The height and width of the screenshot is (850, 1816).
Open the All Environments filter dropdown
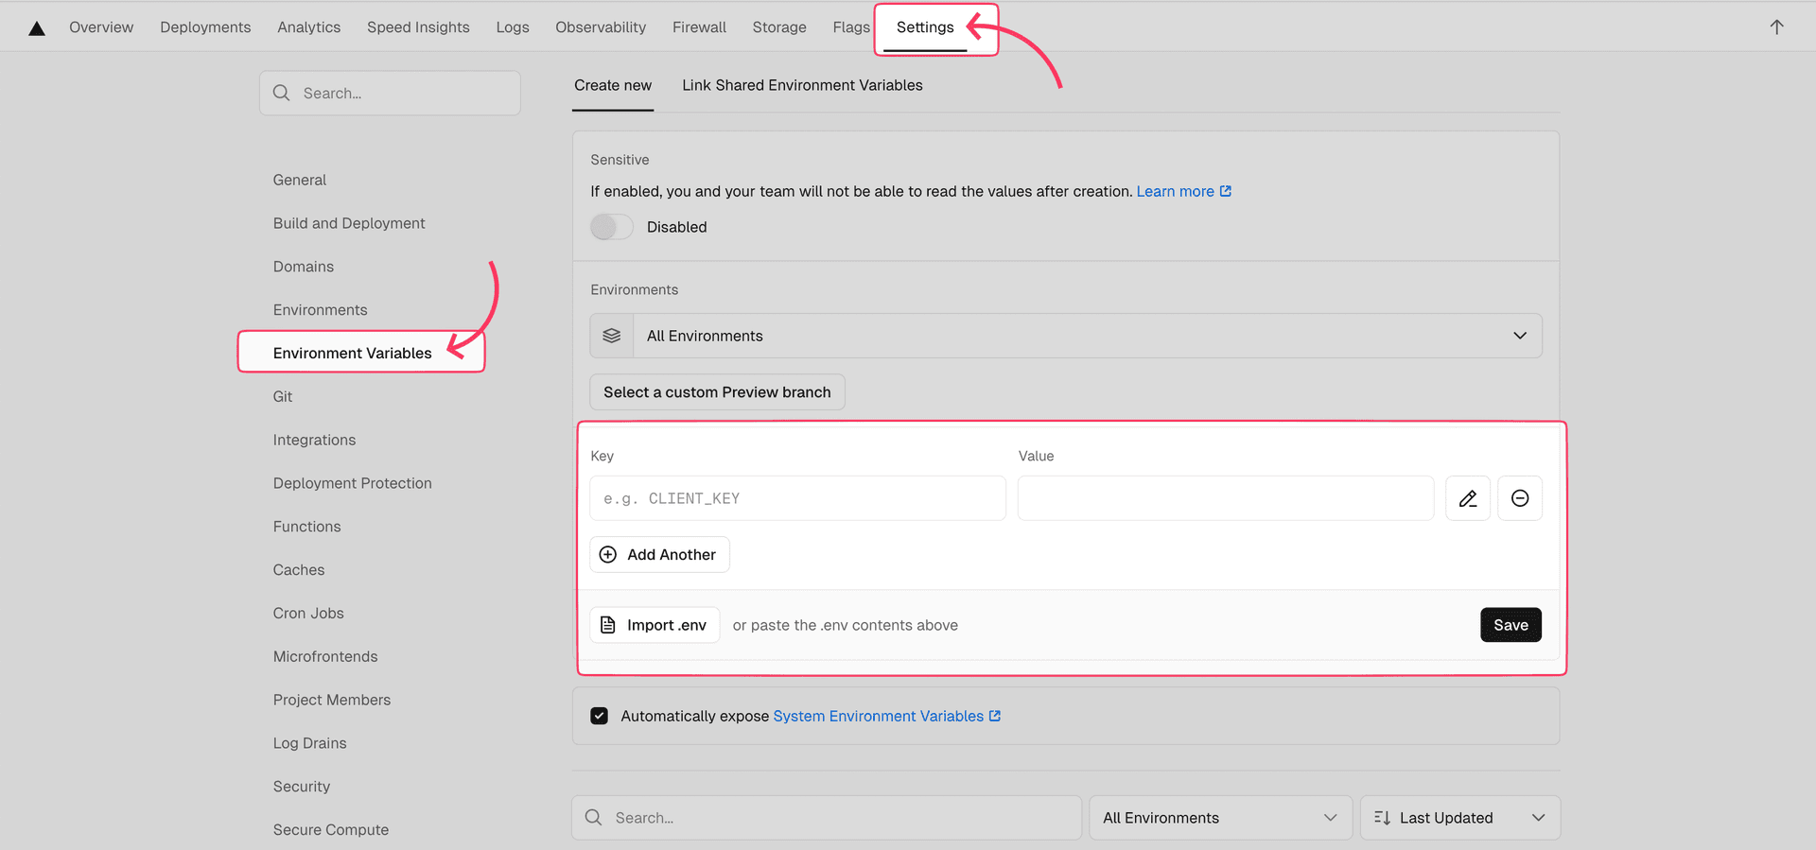tap(1219, 818)
